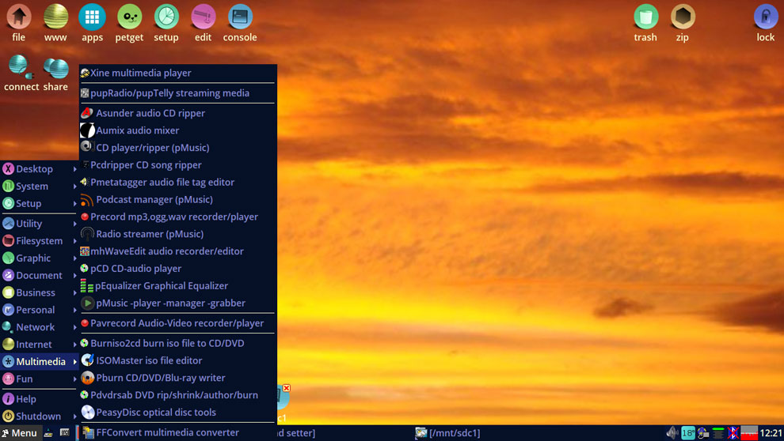
Task: Open Burniso2cd burn iso file
Action: point(177,343)
